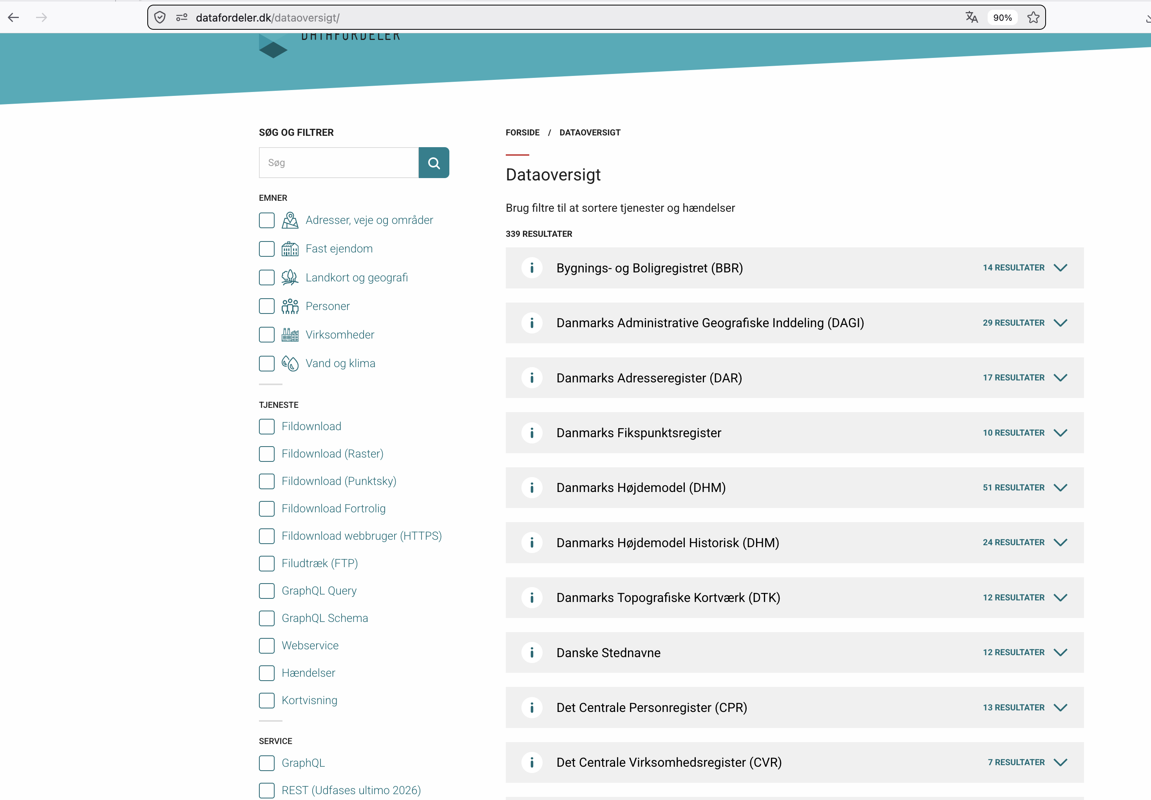This screenshot has width=1151, height=800.
Task: Click the magnifier search button
Action: click(x=434, y=163)
